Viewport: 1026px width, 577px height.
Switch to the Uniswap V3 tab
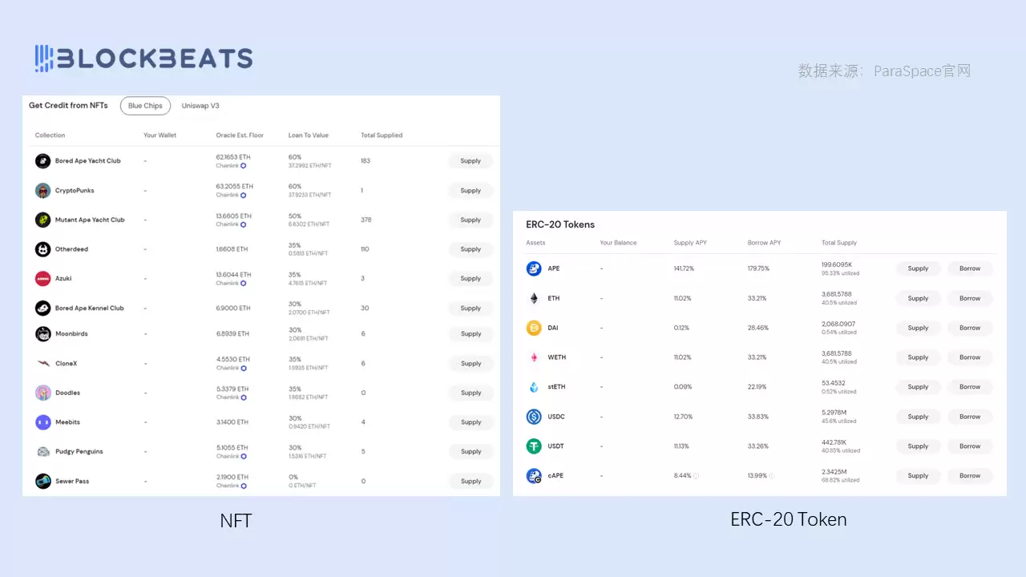(x=200, y=106)
